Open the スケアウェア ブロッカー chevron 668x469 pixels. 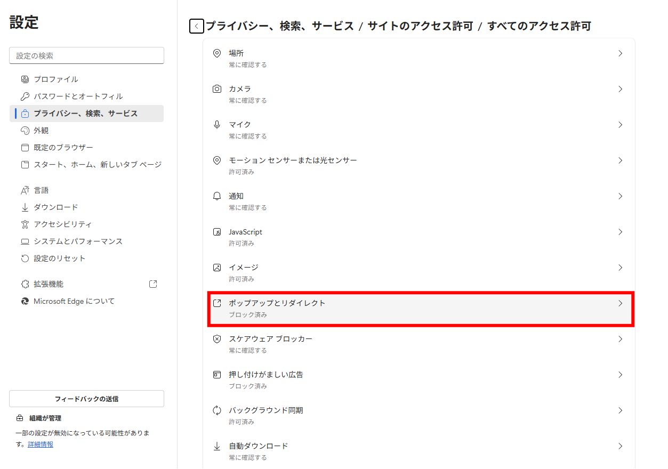620,339
